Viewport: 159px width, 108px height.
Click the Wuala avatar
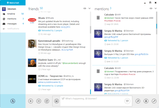tap(32, 20)
